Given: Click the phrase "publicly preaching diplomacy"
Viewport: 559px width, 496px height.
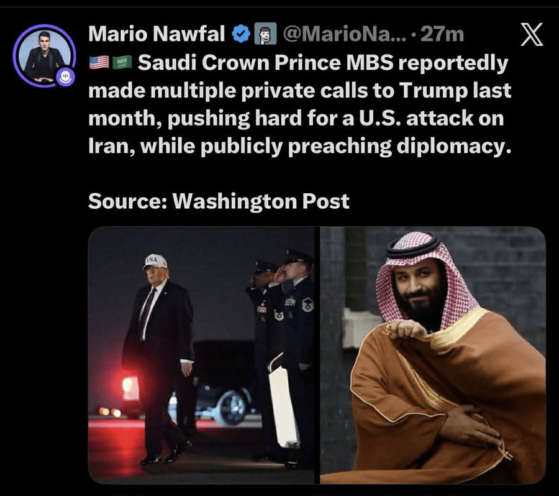Looking at the screenshot, I should pos(353,146).
